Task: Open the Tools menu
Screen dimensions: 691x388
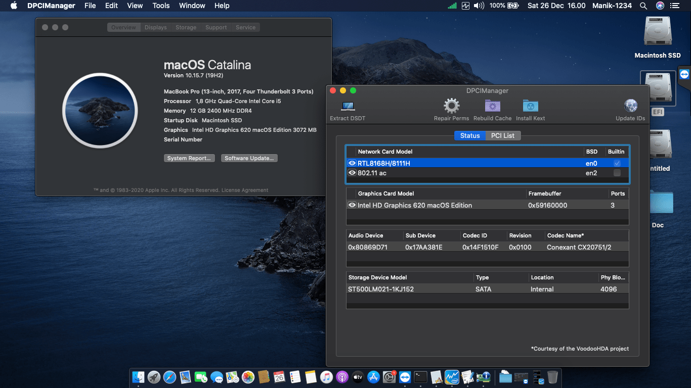Action: point(161,6)
